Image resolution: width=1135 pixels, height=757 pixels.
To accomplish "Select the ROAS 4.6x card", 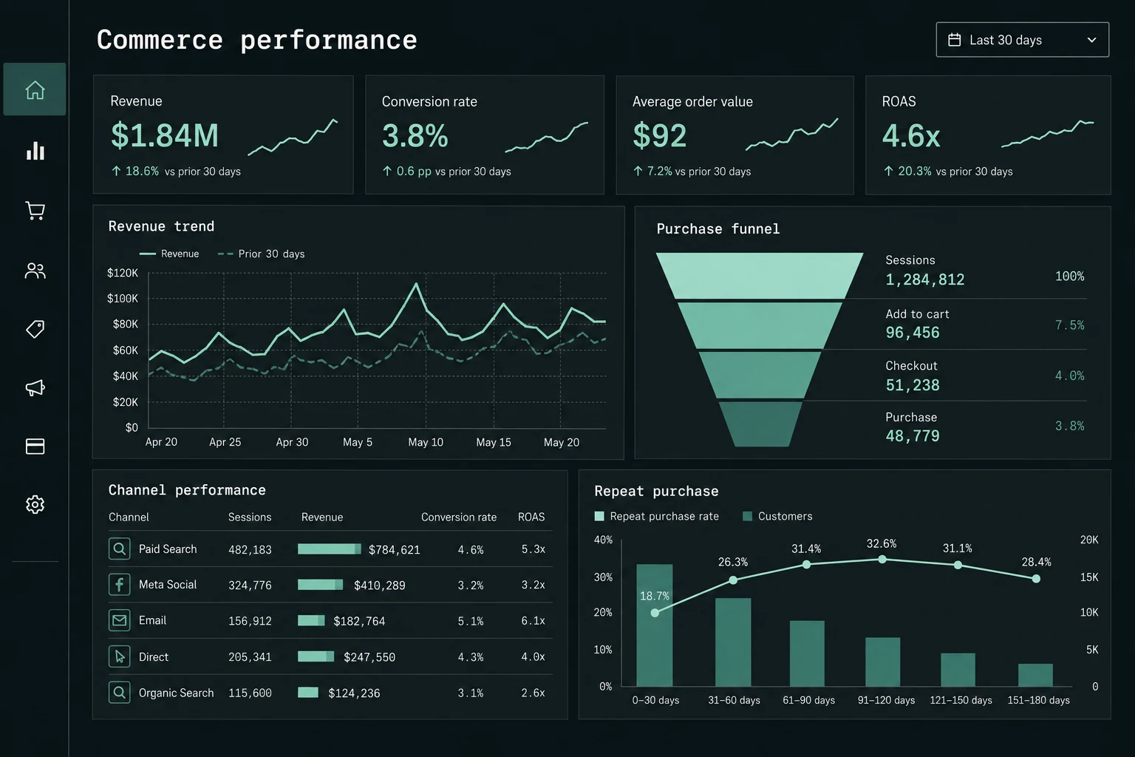I will click(x=988, y=135).
